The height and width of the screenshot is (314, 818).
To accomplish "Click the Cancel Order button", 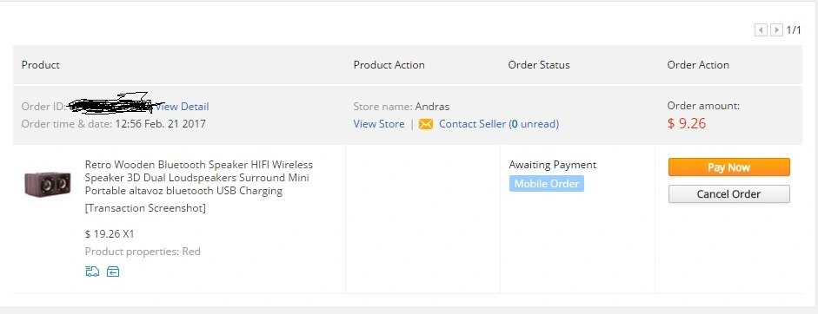I will (728, 194).
